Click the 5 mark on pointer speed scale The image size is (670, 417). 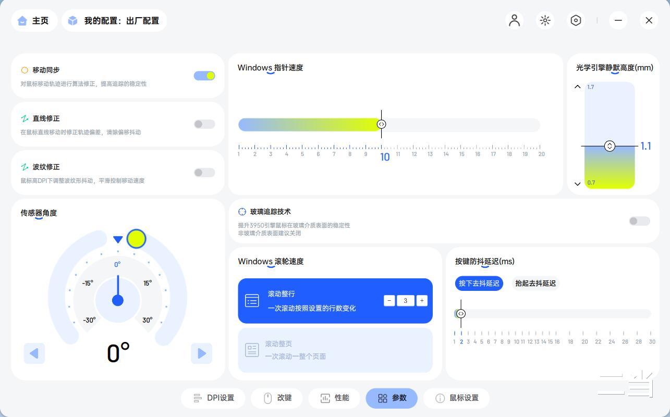click(302, 154)
